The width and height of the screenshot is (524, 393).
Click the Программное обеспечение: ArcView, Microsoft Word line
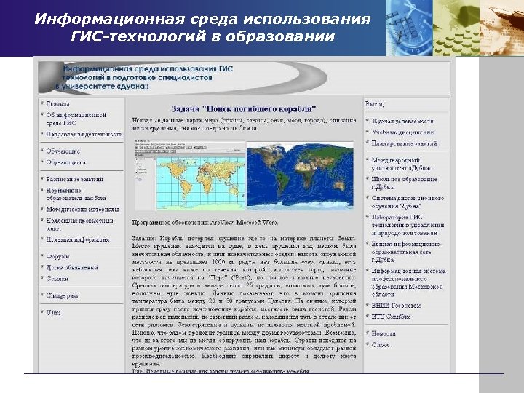[205, 222]
